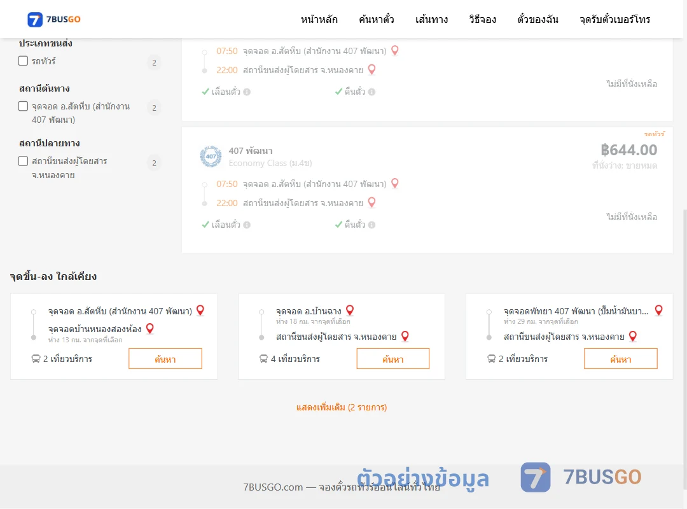The height and width of the screenshot is (509, 687).
Task: Click the ฿644.00 price text
Action: 628,150
